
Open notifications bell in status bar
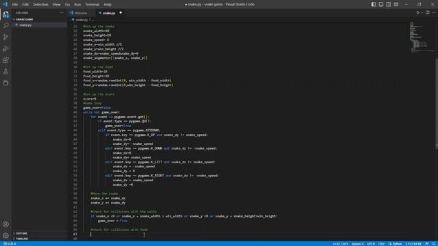click(x=434, y=244)
